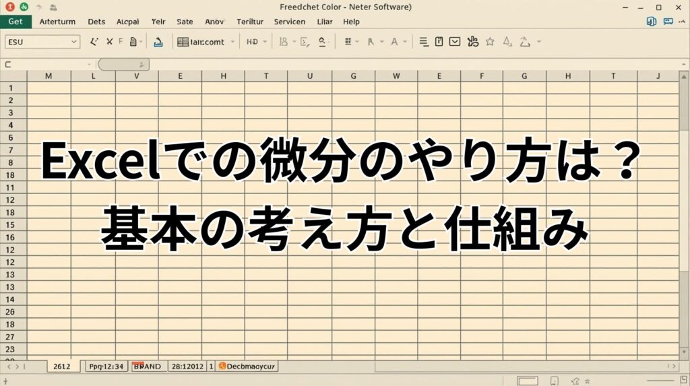
Task: Open the ESU dropdown box
Action: [x=42, y=42]
